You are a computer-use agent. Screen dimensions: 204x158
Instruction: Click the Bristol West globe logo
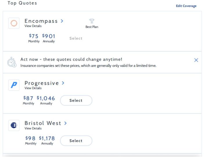[14, 125]
